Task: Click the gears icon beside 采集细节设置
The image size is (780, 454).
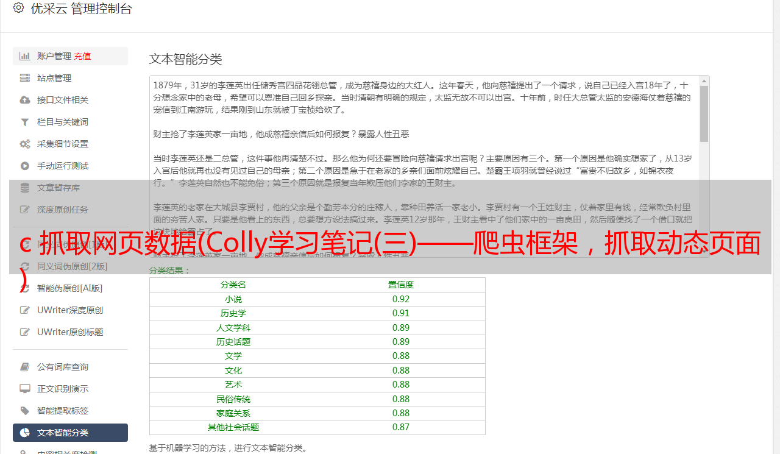Action: click(24, 144)
